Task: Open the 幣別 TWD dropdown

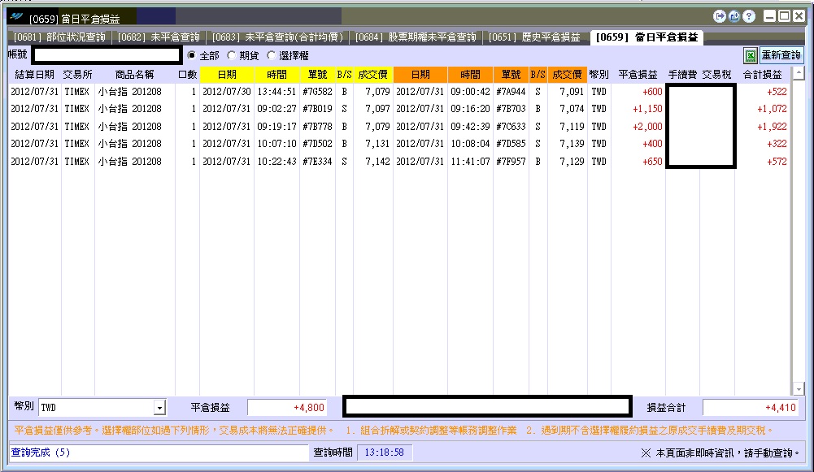Action: click(160, 408)
